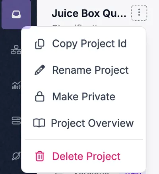The width and height of the screenshot is (159, 174).
Task: Click the copy icon beside Copy Project Id
Action: [40, 44]
